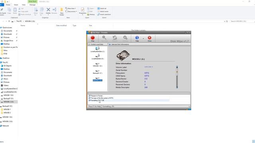The height and width of the screenshot is (143, 255).
Task: Open Google Drive in the navigation pane
Action: tap(8, 41)
